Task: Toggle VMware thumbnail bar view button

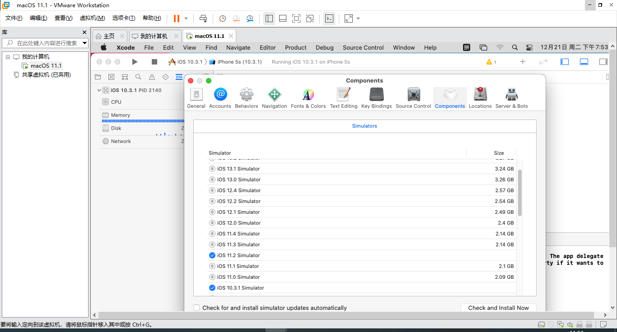Action: [283, 18]
